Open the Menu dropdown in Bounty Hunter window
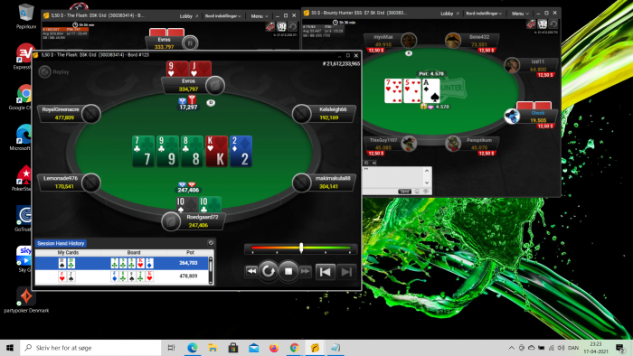 [x=520, y=14]
